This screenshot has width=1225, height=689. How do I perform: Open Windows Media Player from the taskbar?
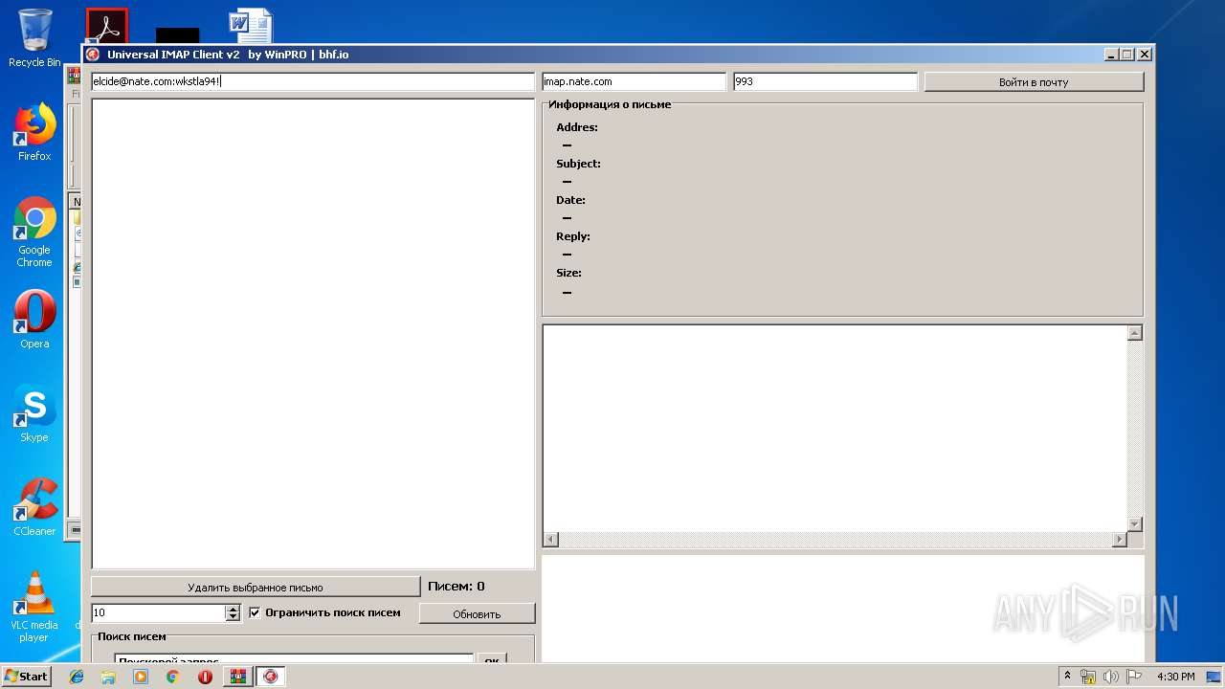141,677
